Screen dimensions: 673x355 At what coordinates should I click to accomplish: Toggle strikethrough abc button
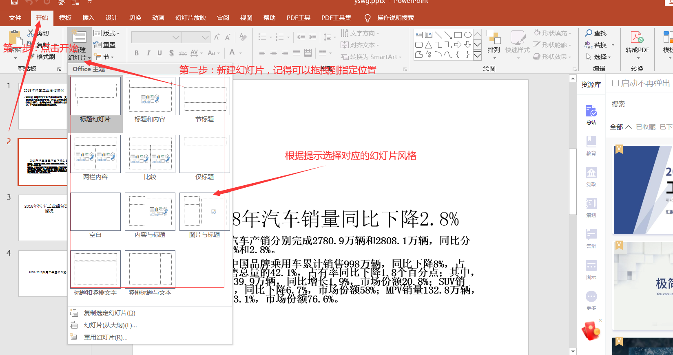click(183, 53)
